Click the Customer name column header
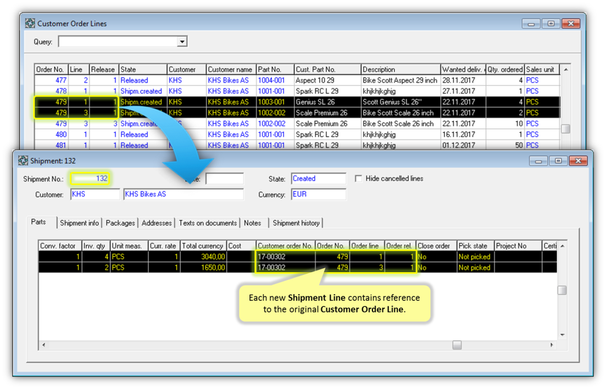Screen dimensions: 606x389 click(x=231, y=69)
